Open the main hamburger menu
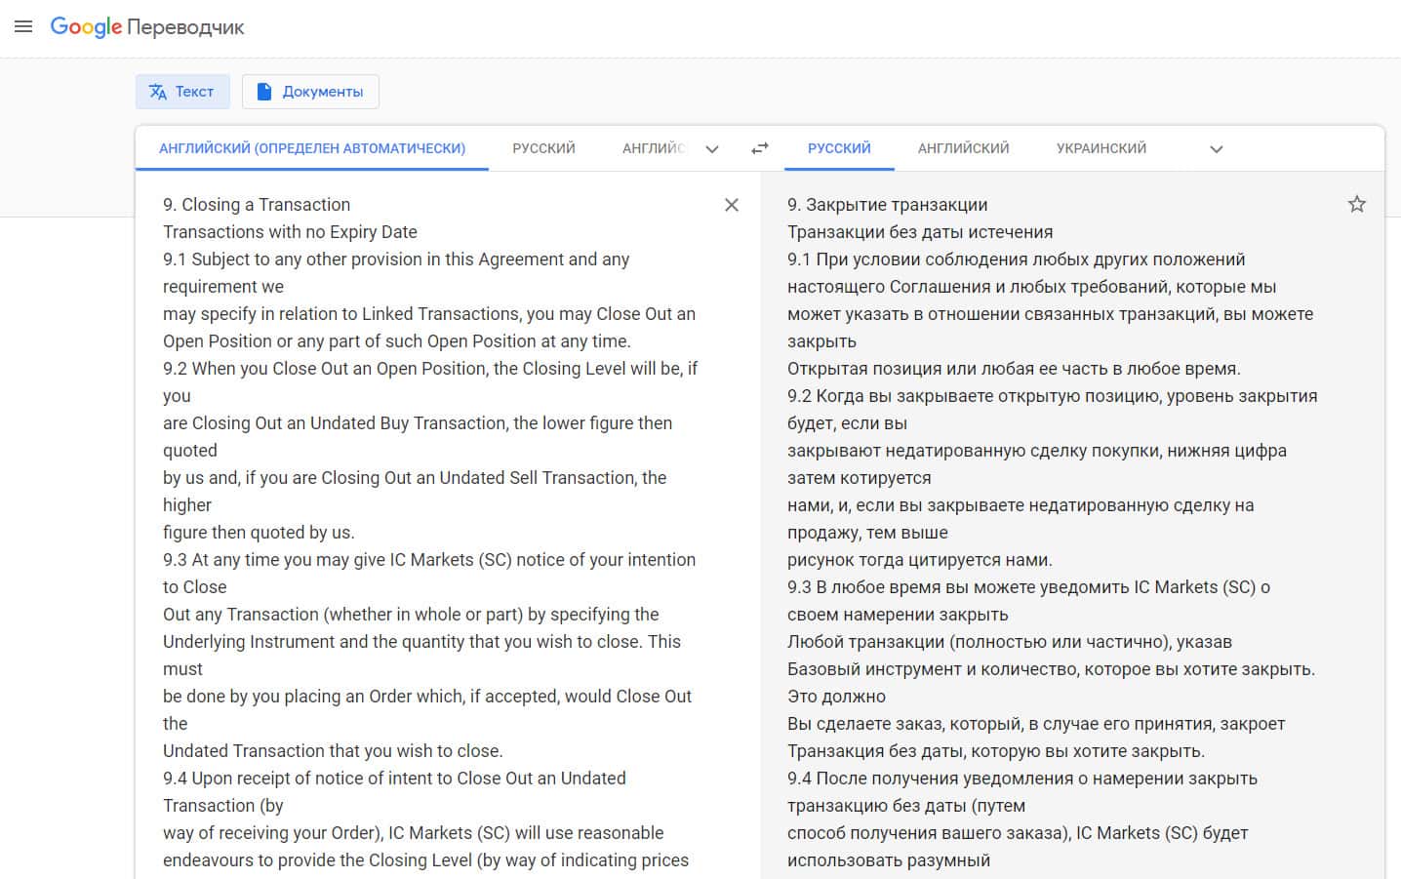Image resolution: width=1401 pixels, height=879 pixels. tap(23, 26)
